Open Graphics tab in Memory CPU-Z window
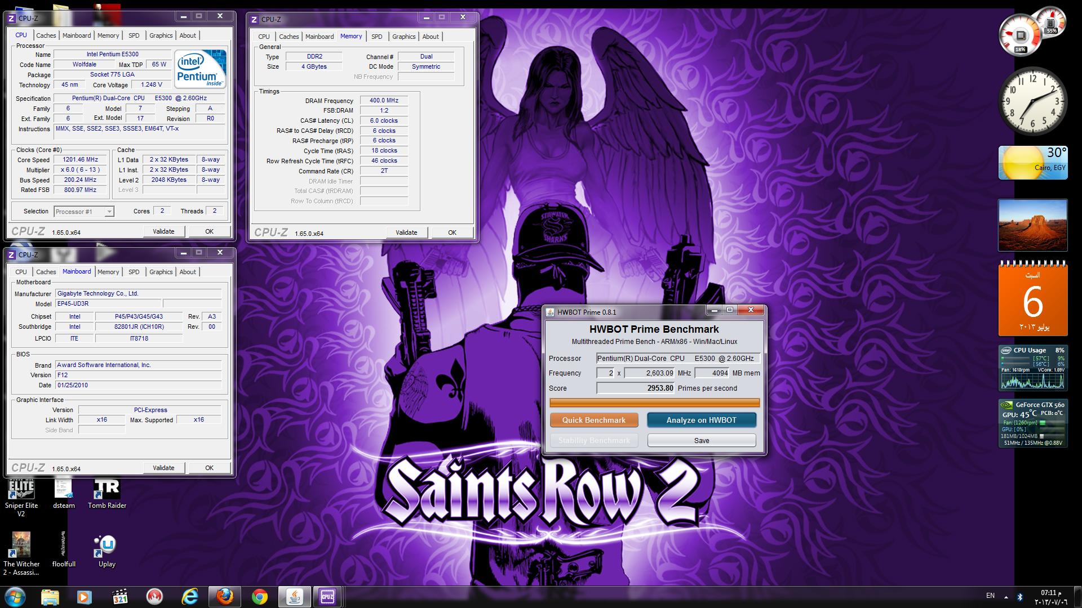The width and height of the screenshot is (1082, 608). (404, 37)
